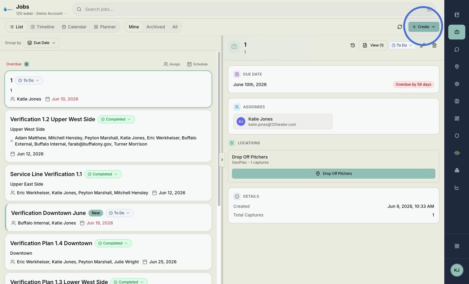Click the View (1) button
The width and height of the screenshot is (469, 284).
click(x=373, y=45)
